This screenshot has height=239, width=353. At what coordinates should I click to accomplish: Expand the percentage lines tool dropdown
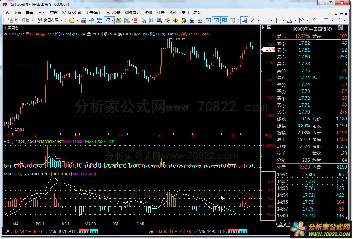pyautogui.click(x=271, y=20)
